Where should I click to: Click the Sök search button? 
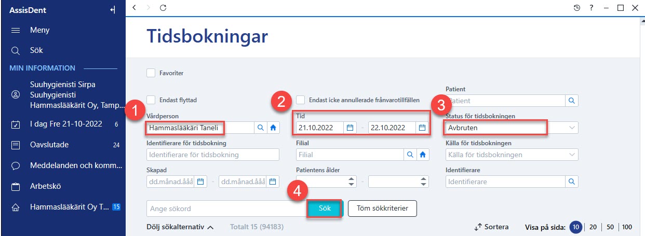pyautogui.click(x=324, y=209)
